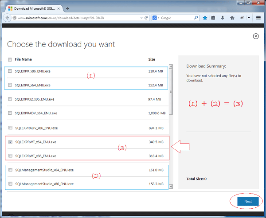Open the Google search engine selector
This screenshot has width=266, height=218.
pos(156,18)
